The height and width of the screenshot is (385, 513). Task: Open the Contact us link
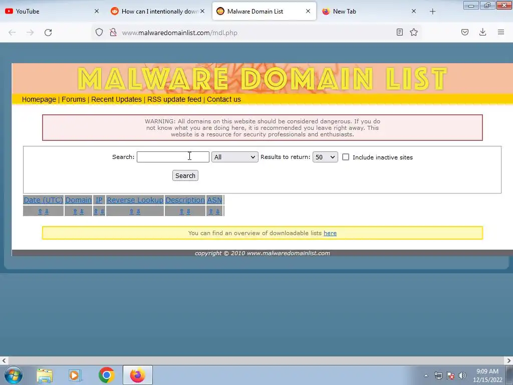pyautogui.click(x=224, y=100)
